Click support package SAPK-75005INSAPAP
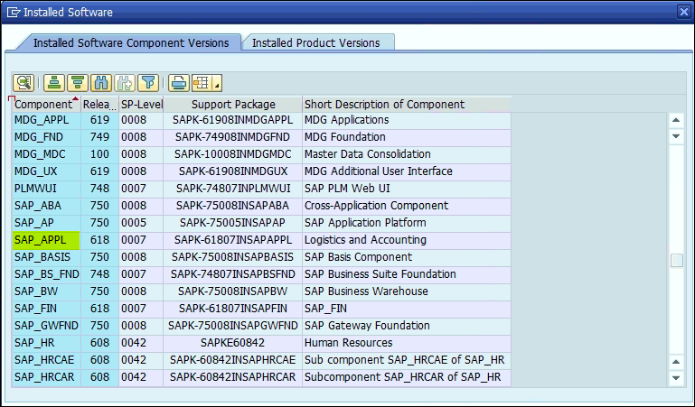This screenshot has height=407, width=695. [x=233, y=223]
